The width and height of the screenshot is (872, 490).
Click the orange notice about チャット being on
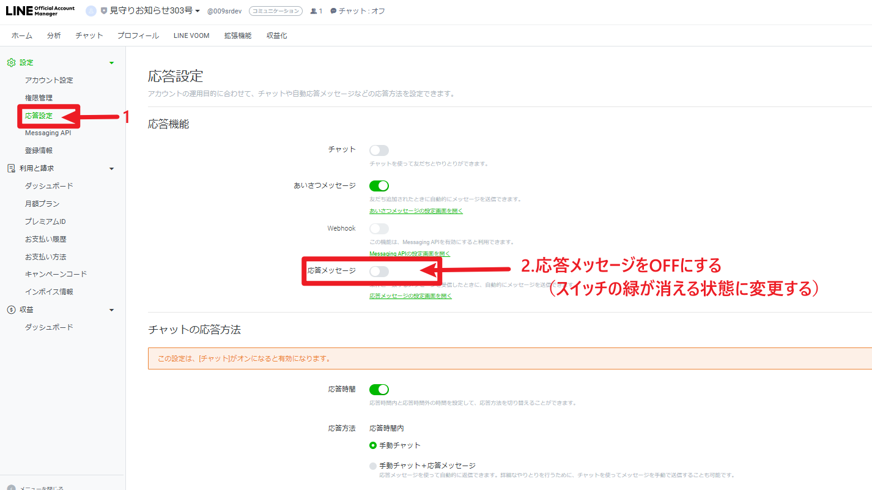510,358
